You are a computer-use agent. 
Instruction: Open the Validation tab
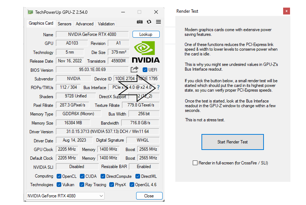click(x=106, y=24)
